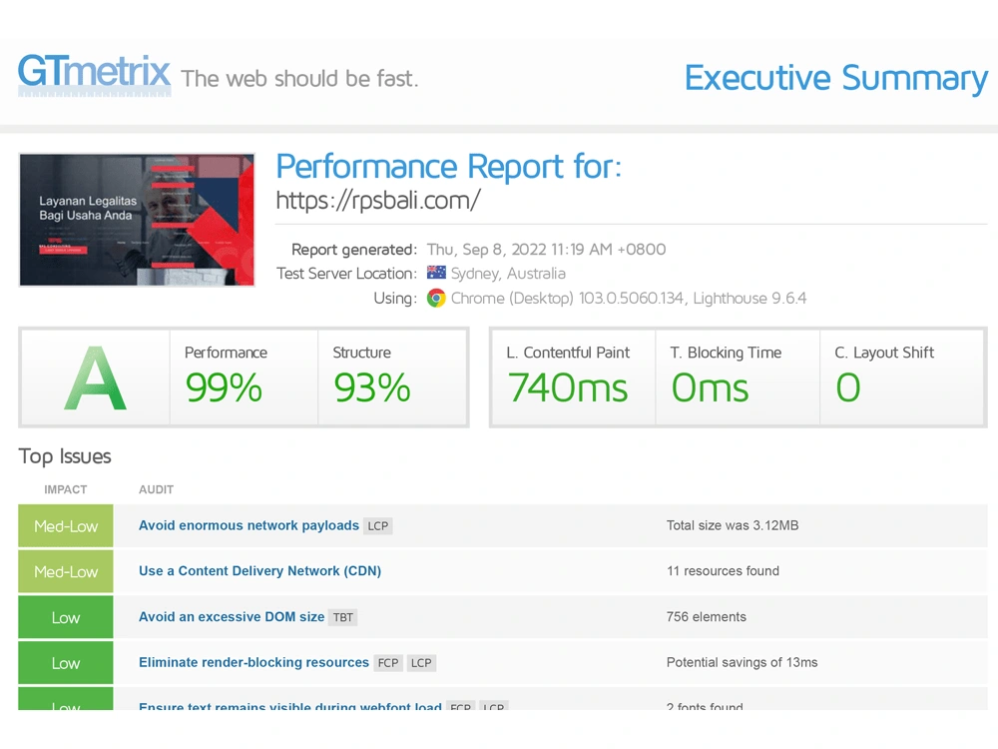Open the Avoid enormous network payloads audit
998x749 pixels.
[248, 525]
